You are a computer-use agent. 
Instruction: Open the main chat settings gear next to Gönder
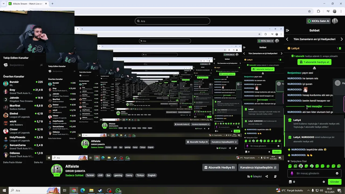[324, 182]
